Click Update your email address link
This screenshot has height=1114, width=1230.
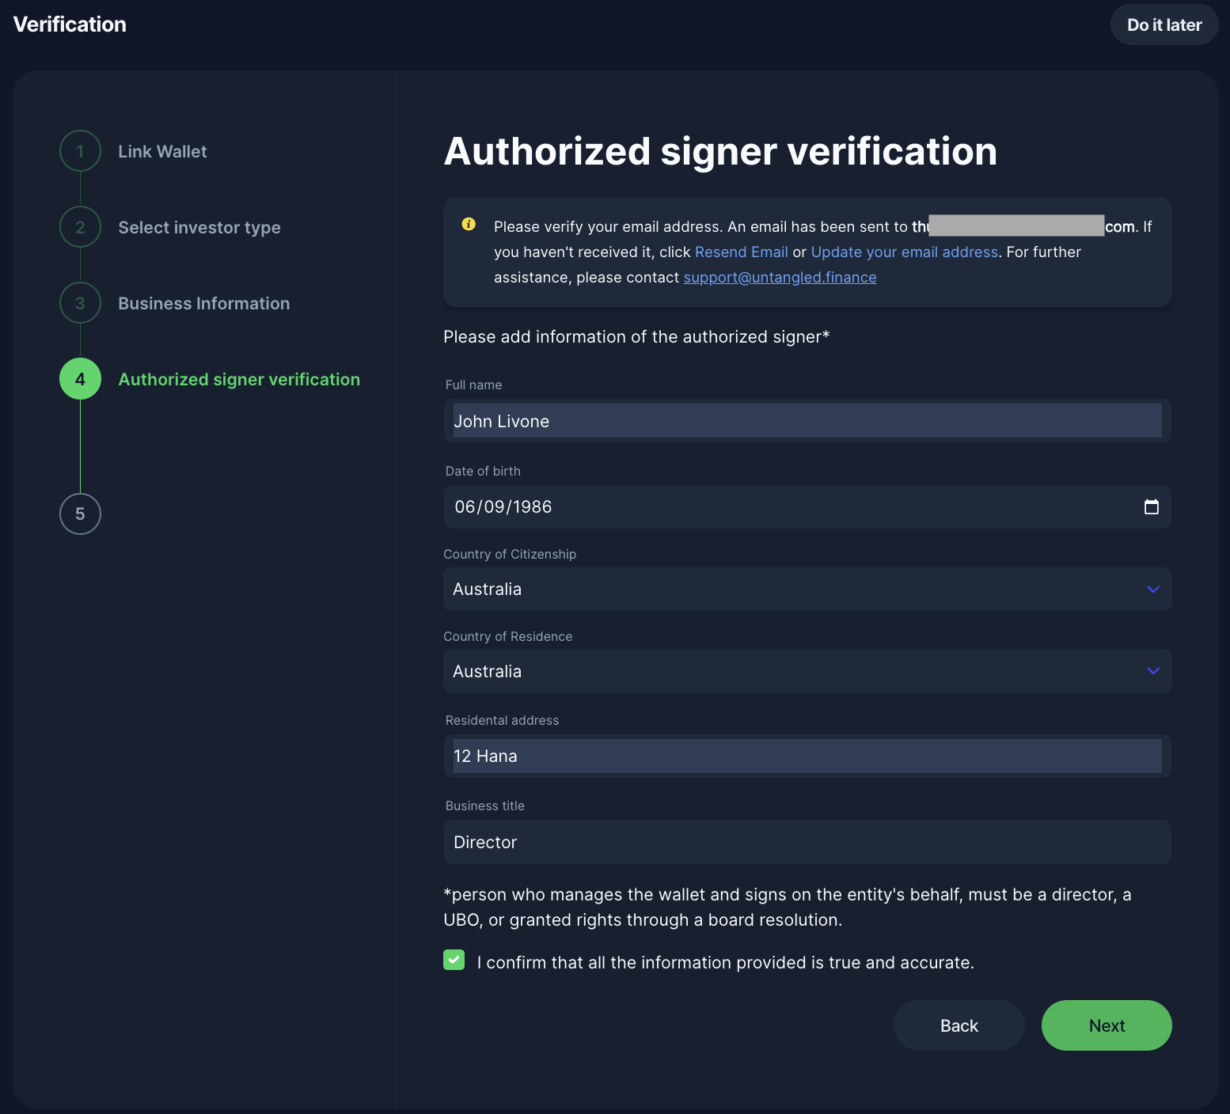(x=905, y=252)
